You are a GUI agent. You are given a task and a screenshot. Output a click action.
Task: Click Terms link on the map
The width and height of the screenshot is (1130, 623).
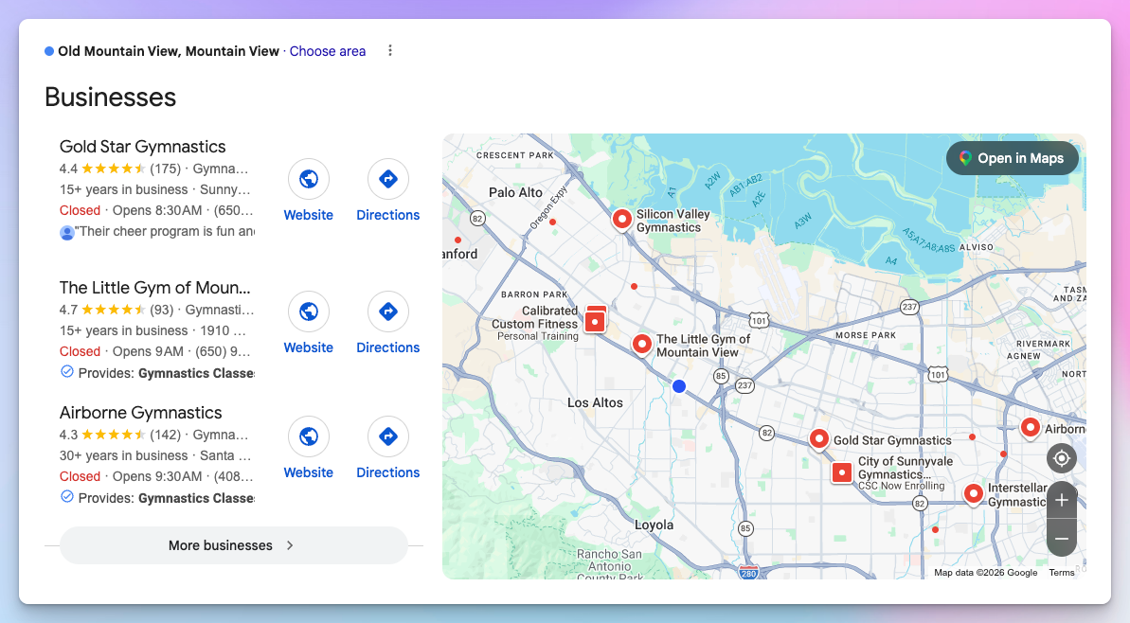[1062, 573]
